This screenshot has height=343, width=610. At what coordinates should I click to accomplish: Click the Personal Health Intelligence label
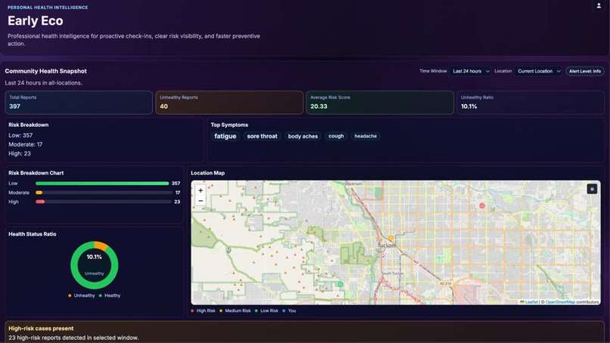48,8
